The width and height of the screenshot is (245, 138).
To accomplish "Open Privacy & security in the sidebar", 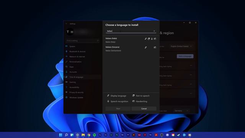I will (83, 92).
